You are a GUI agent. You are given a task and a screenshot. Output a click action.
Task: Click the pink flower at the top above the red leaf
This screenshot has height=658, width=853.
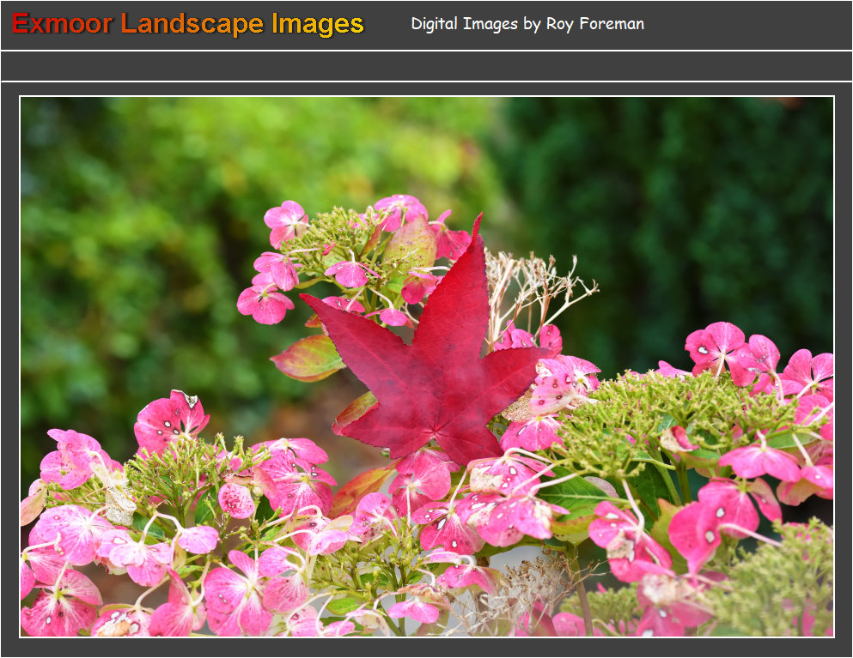[x=286, y=221]
